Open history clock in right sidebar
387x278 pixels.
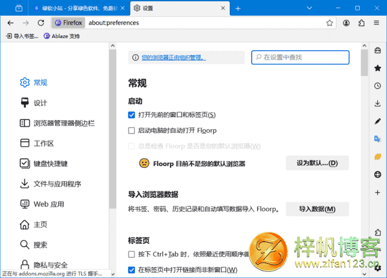tap(377, 86)
